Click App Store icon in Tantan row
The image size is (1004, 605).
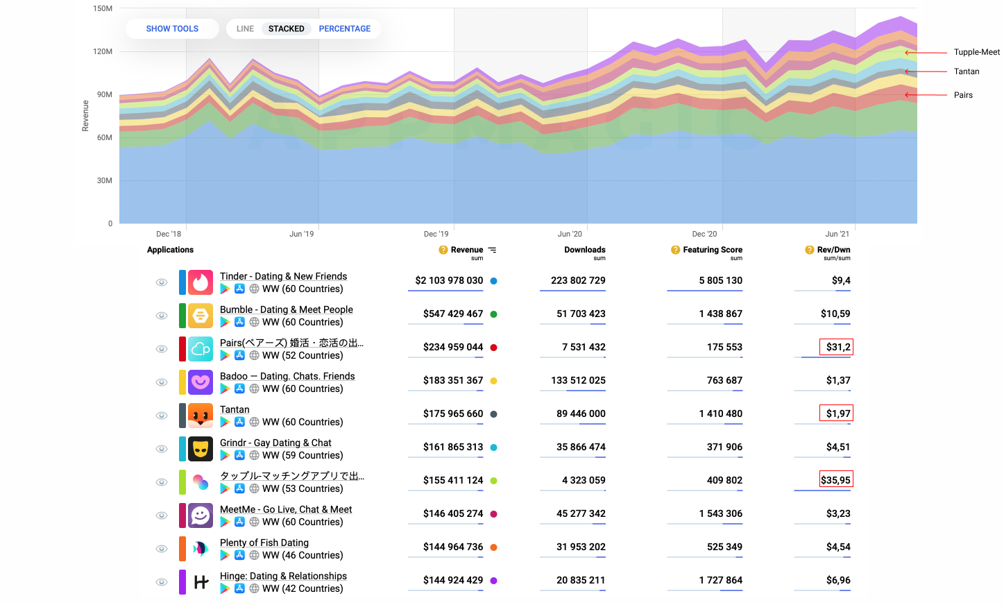[x=239, y=422]
